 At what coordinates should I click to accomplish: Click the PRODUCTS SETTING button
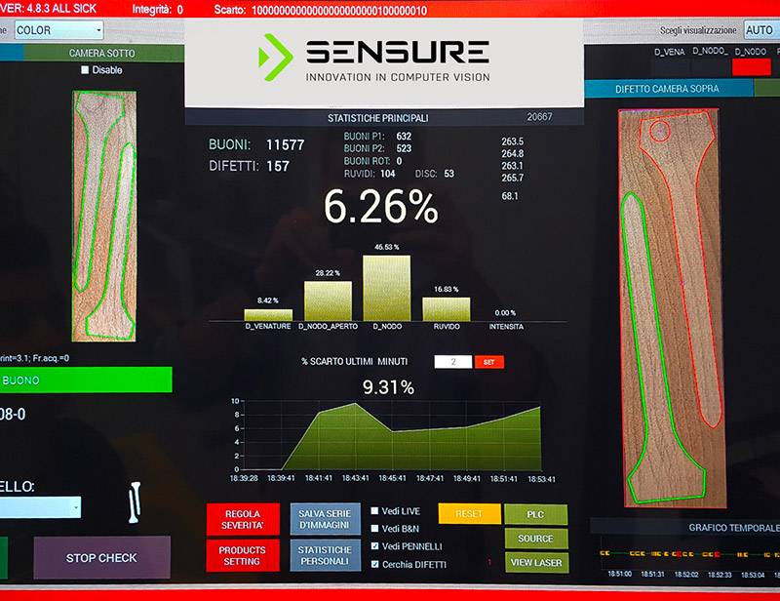[242, 556]
